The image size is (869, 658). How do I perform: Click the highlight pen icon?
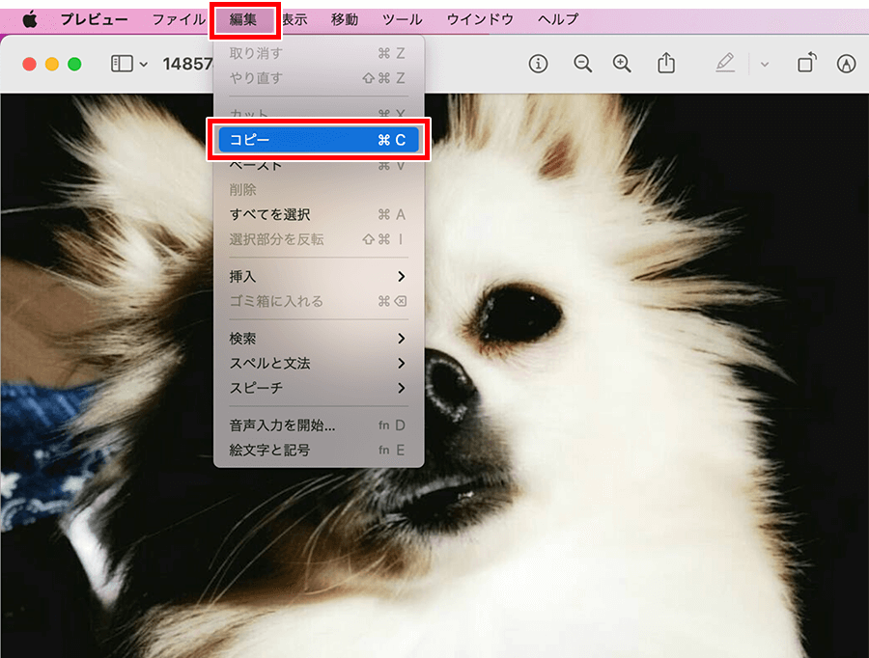coord(725,63)
